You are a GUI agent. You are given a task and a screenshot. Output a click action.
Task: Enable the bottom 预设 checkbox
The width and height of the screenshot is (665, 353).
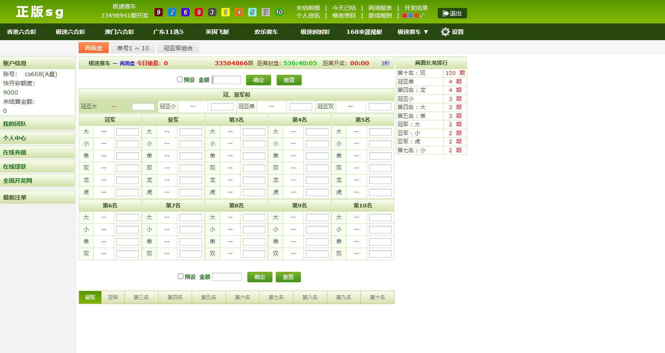[x=180, y=276]
